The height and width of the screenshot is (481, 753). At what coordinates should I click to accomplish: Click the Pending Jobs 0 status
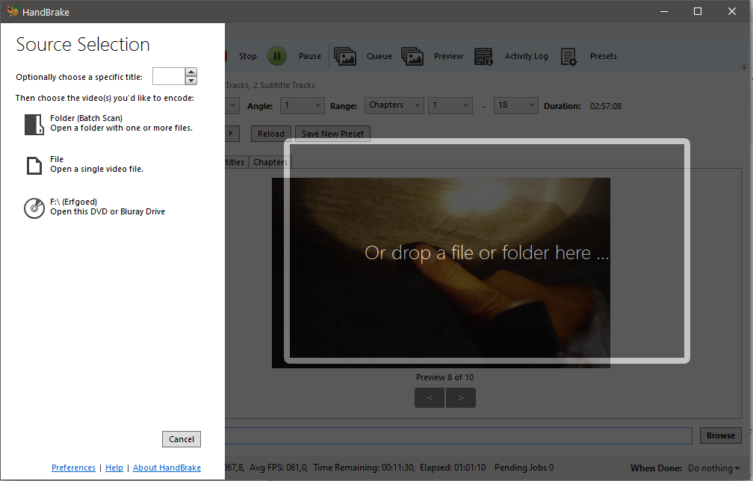524,468
